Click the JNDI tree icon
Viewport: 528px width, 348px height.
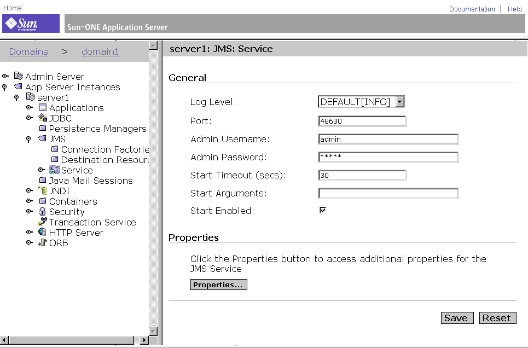(x=43, y=190)
